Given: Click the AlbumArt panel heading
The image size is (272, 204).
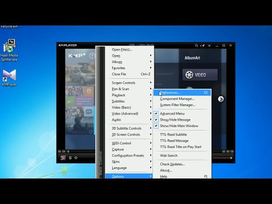Looking at the screenshot, I should [192, 58].
